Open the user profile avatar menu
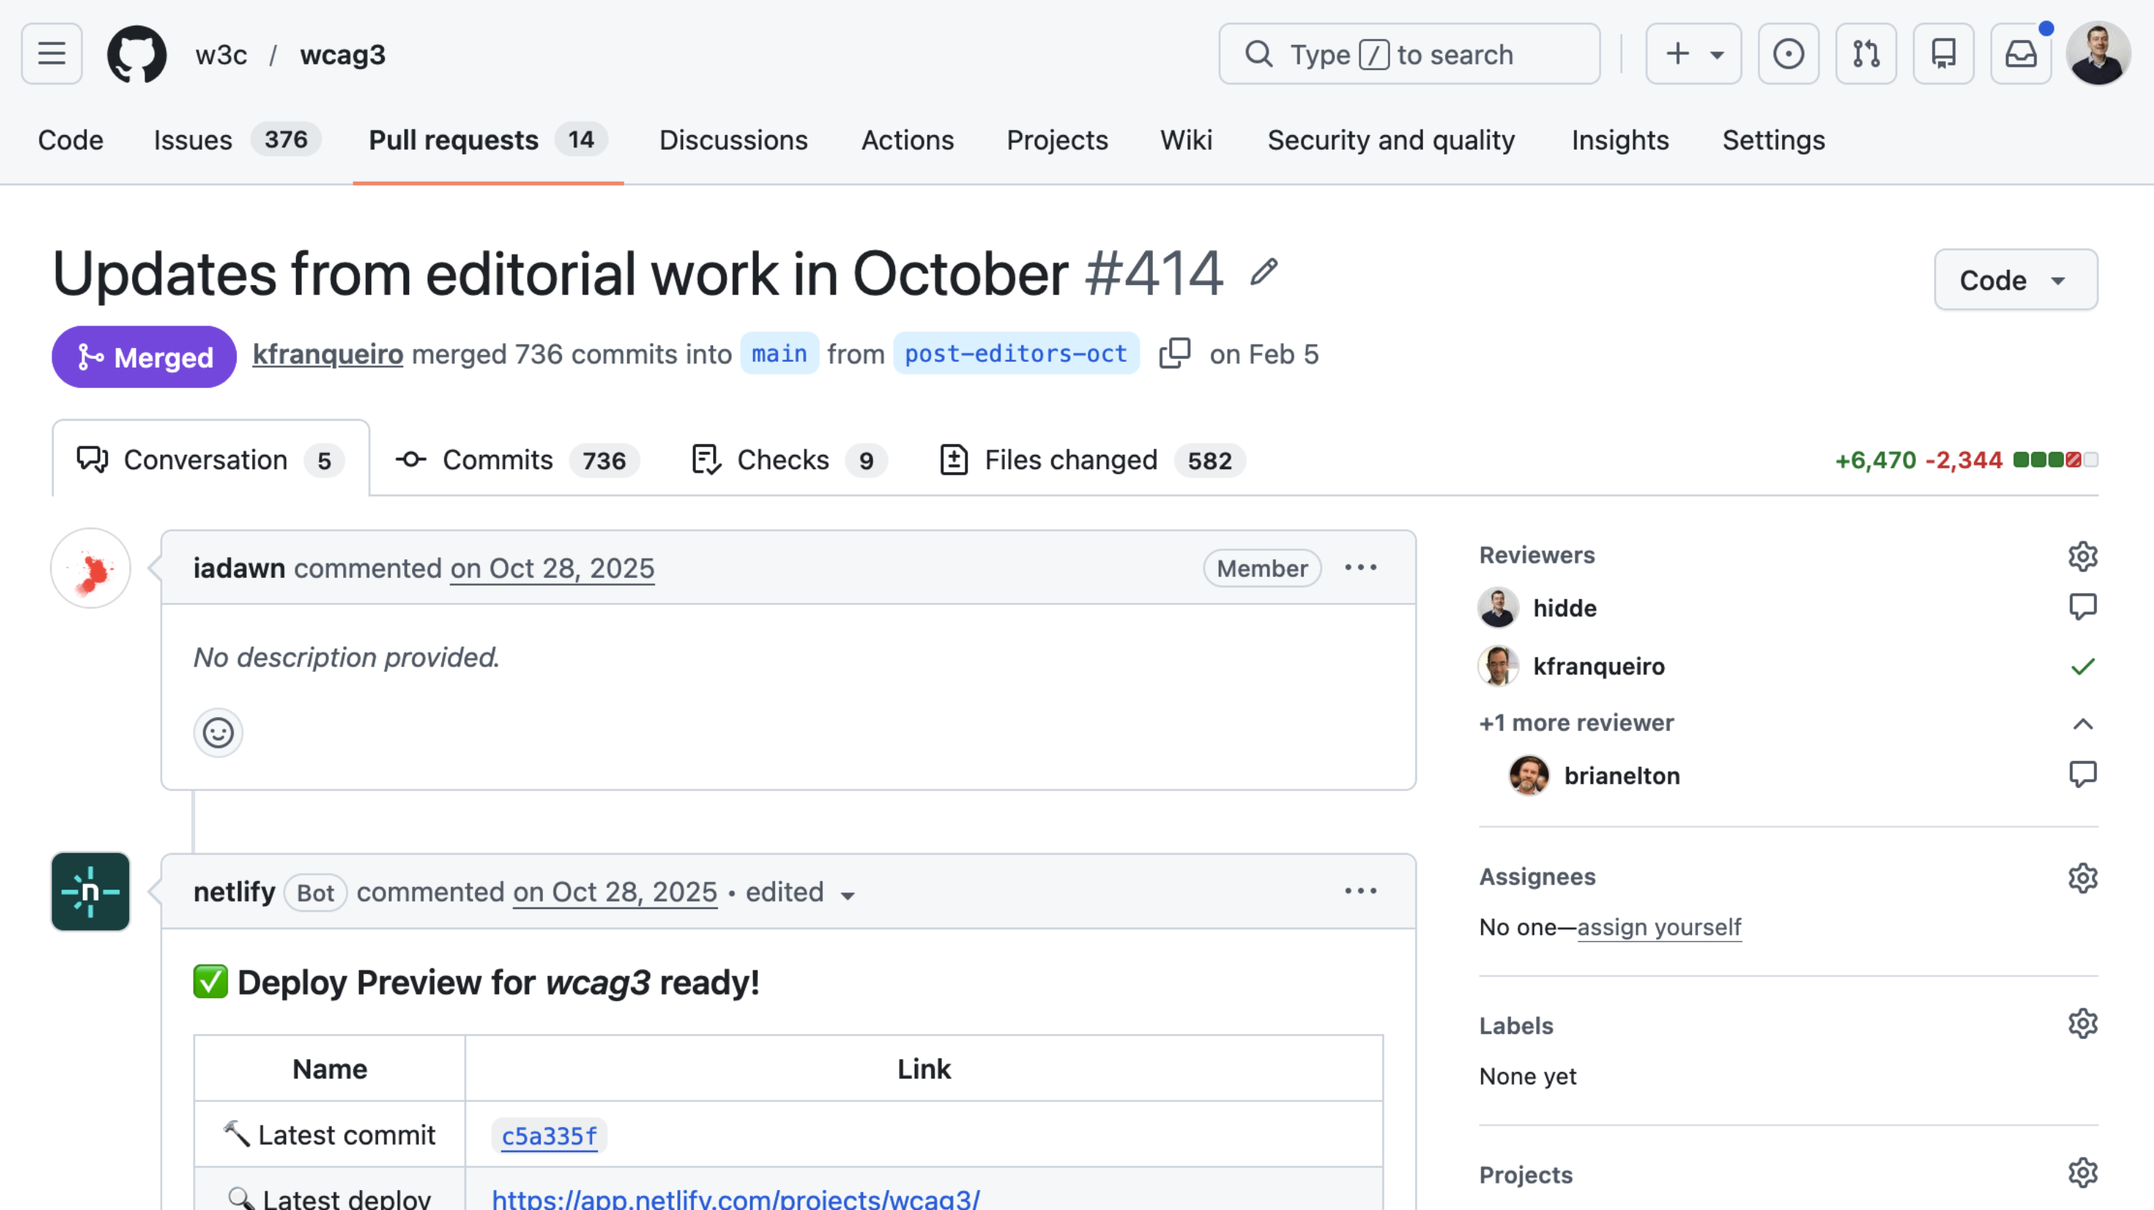The height and width of the screenshot is (1210, 2154). (2098, 54)
